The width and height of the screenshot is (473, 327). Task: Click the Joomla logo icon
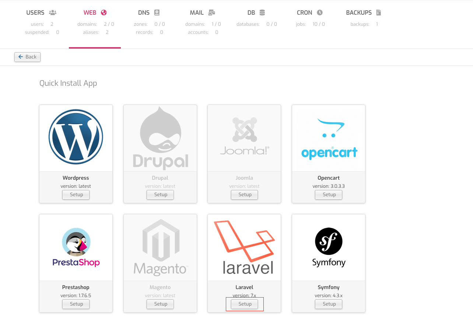245,136
